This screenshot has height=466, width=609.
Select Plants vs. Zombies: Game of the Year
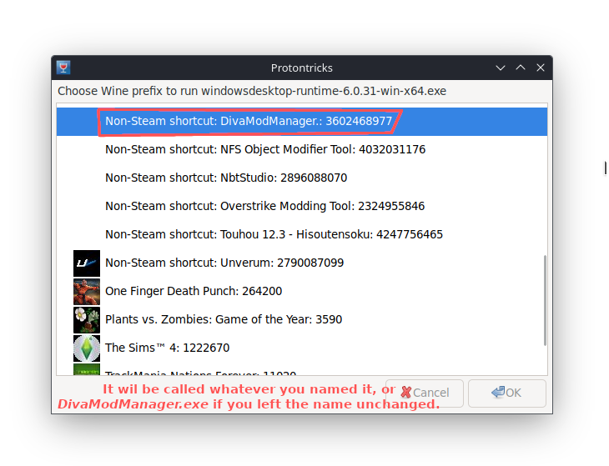(302, 319)
